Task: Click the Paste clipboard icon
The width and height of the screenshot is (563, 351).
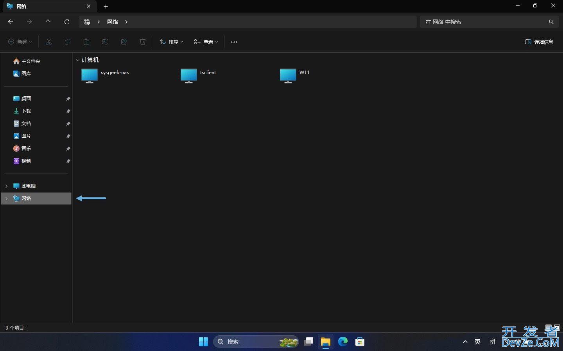Action: tap(86, 42)
